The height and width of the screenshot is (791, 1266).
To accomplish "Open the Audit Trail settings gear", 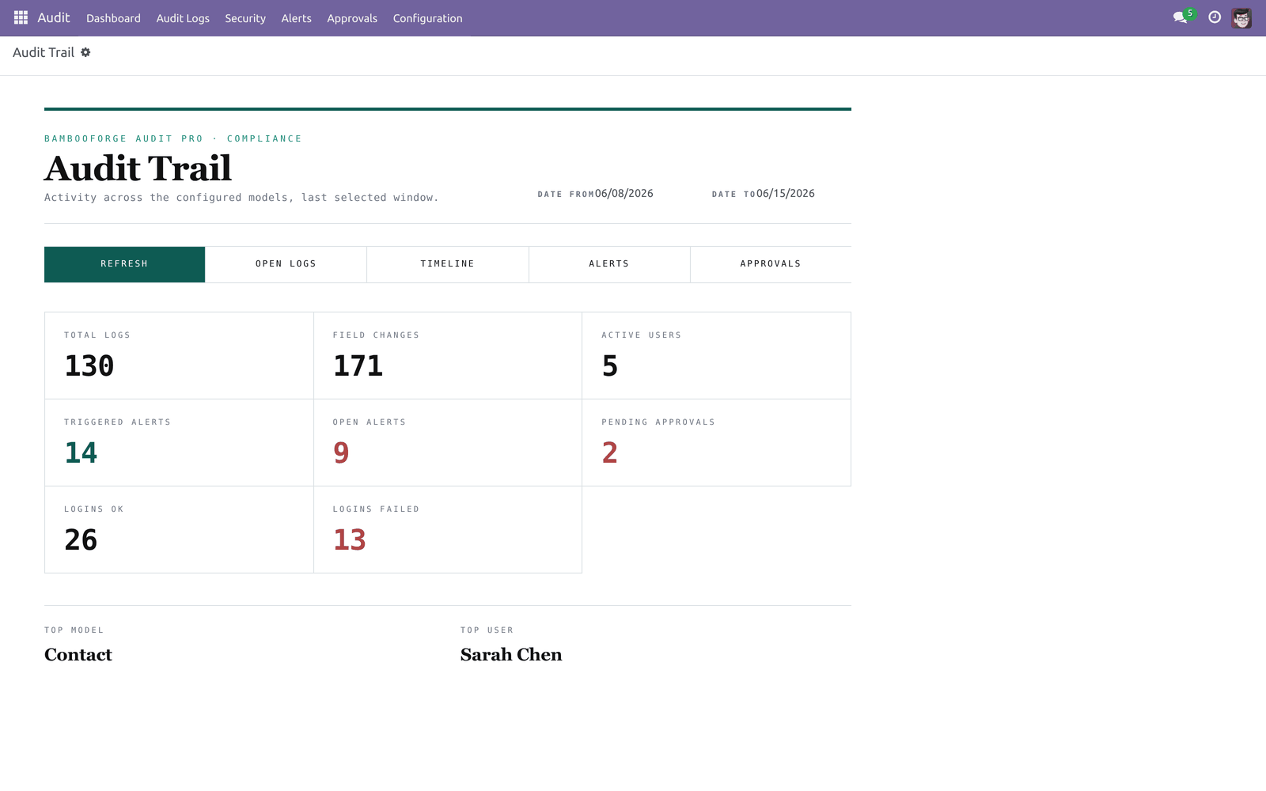I will [x=85, y=52].
